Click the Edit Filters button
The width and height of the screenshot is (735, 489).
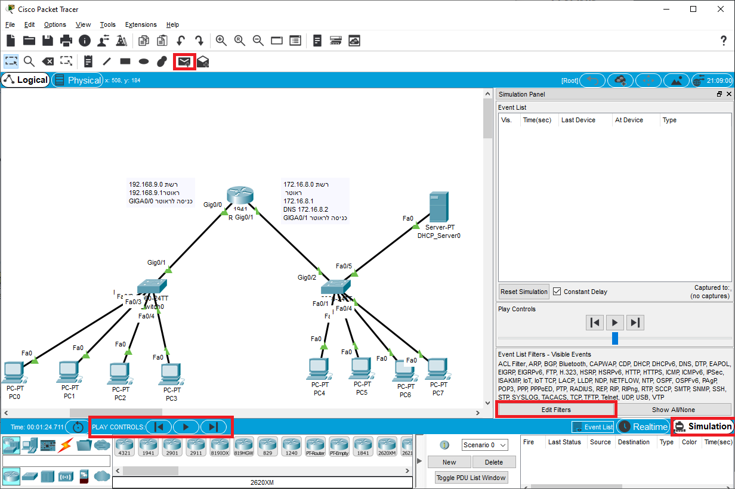(x=556, y=410)
